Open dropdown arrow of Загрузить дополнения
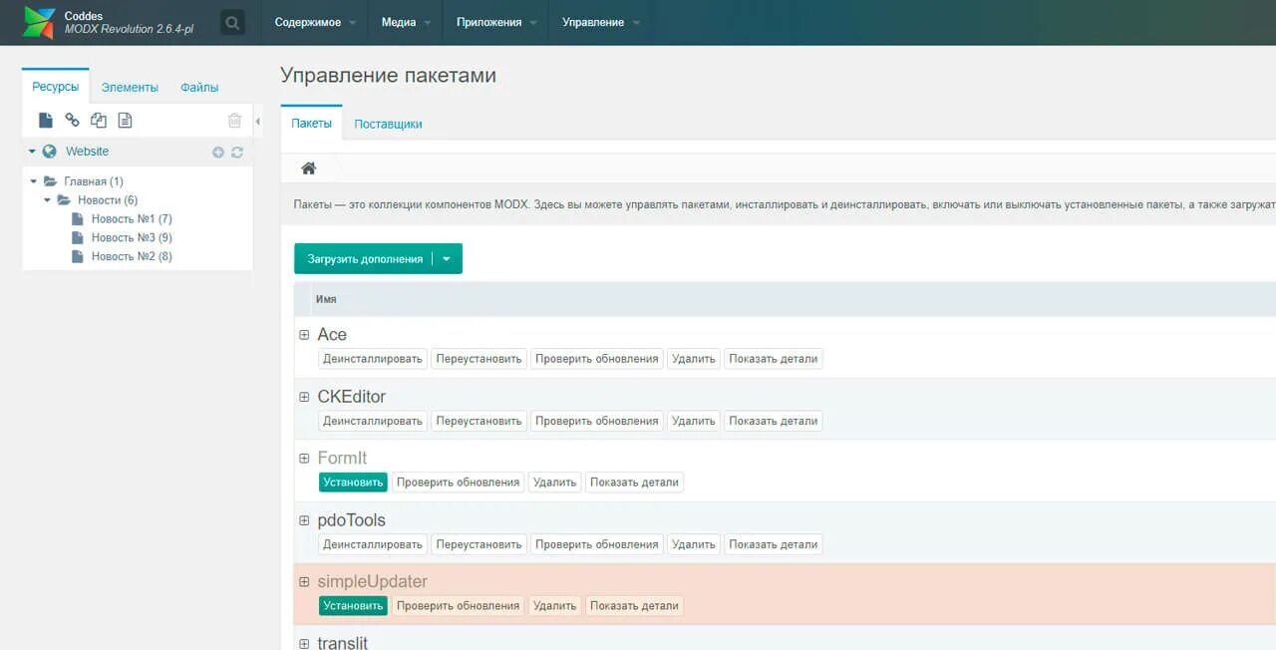 pos(447,259)
